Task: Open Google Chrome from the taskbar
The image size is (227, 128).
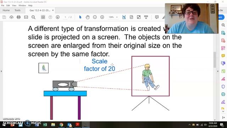Action: coord(61,124)
